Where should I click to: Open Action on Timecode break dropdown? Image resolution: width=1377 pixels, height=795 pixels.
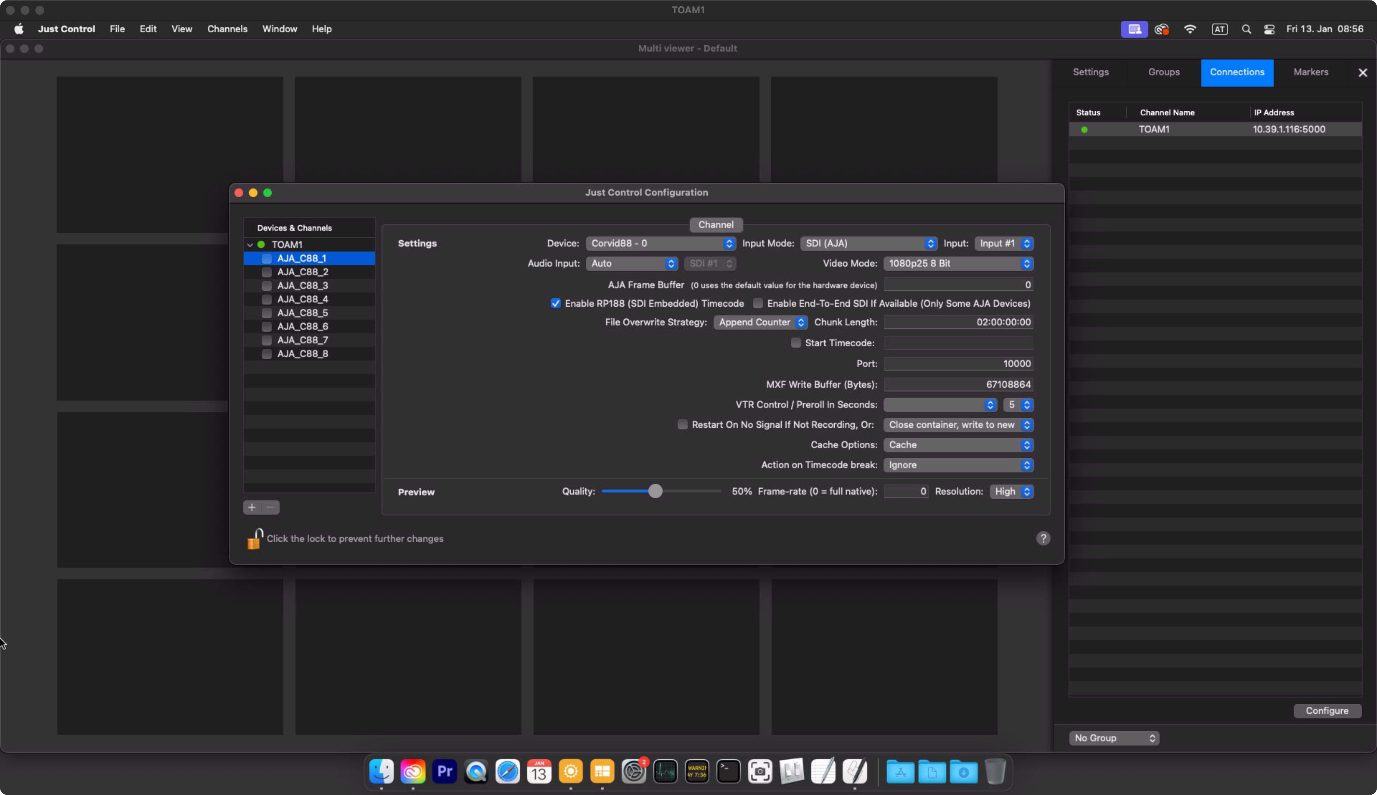click(958, 465)
